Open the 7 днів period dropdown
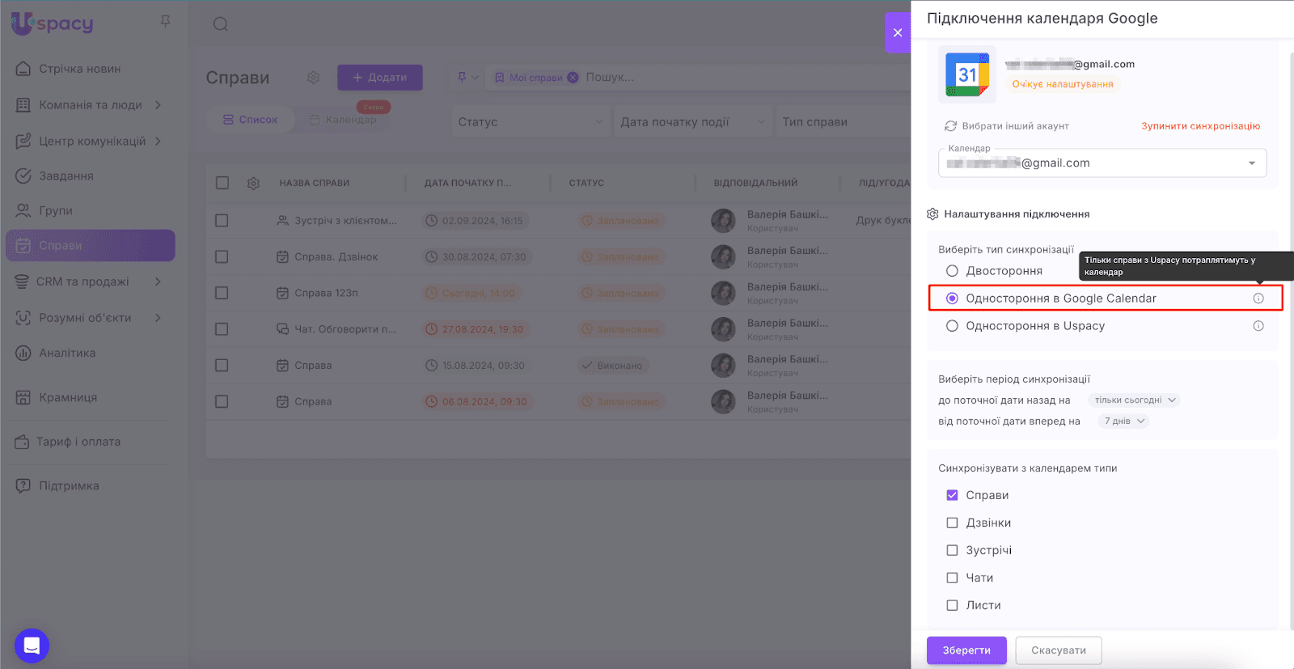The width and height of the screenshot is (1294, 669). point(1123,421)
